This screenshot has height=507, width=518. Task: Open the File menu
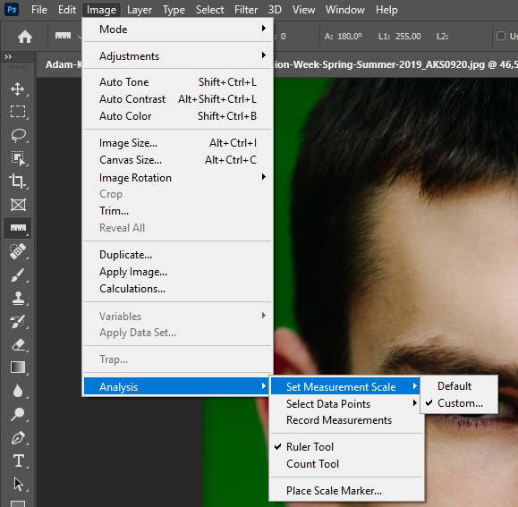tap(39, 10)
